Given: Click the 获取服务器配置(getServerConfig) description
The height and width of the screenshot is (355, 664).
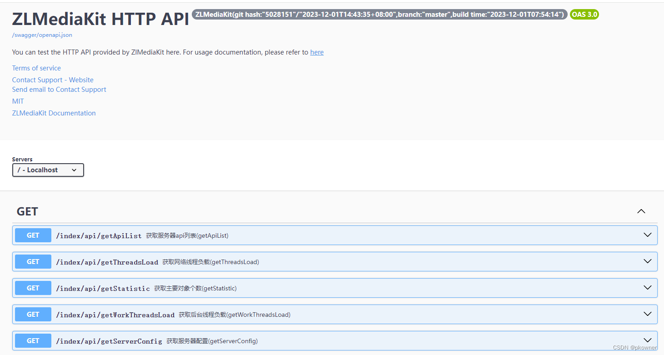Looking at the screenshot, I should tap(212, 341).
